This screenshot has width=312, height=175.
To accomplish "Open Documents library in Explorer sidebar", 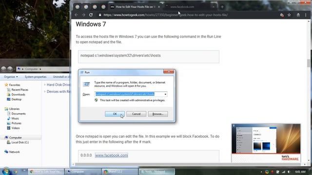I will 19,114.
